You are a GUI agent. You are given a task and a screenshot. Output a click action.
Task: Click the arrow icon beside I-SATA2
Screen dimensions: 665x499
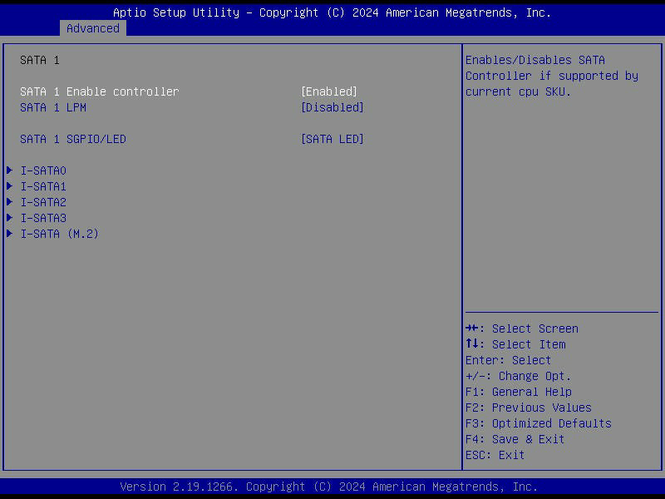[x=10, y=202]
